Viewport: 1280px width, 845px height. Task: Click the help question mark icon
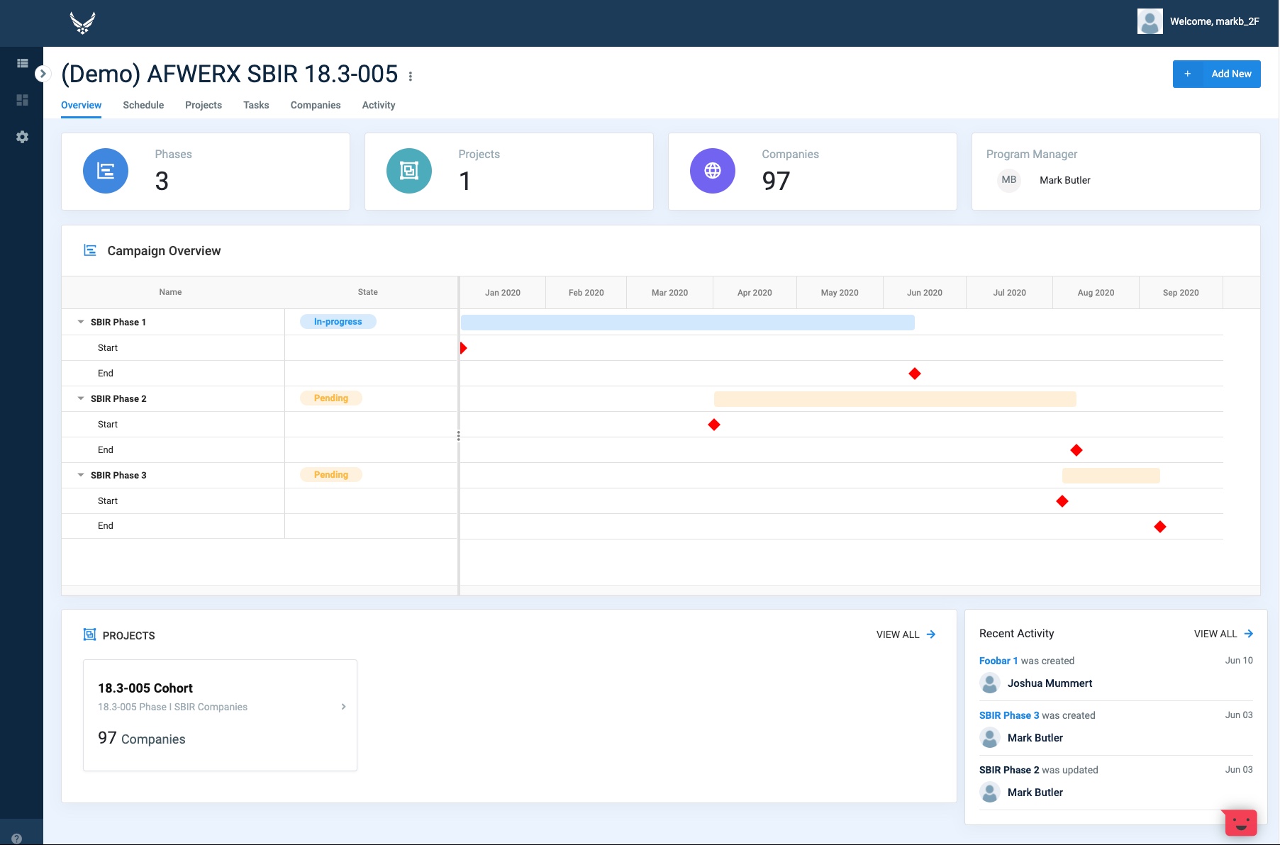pyautogui.click(x=16, y=838)
